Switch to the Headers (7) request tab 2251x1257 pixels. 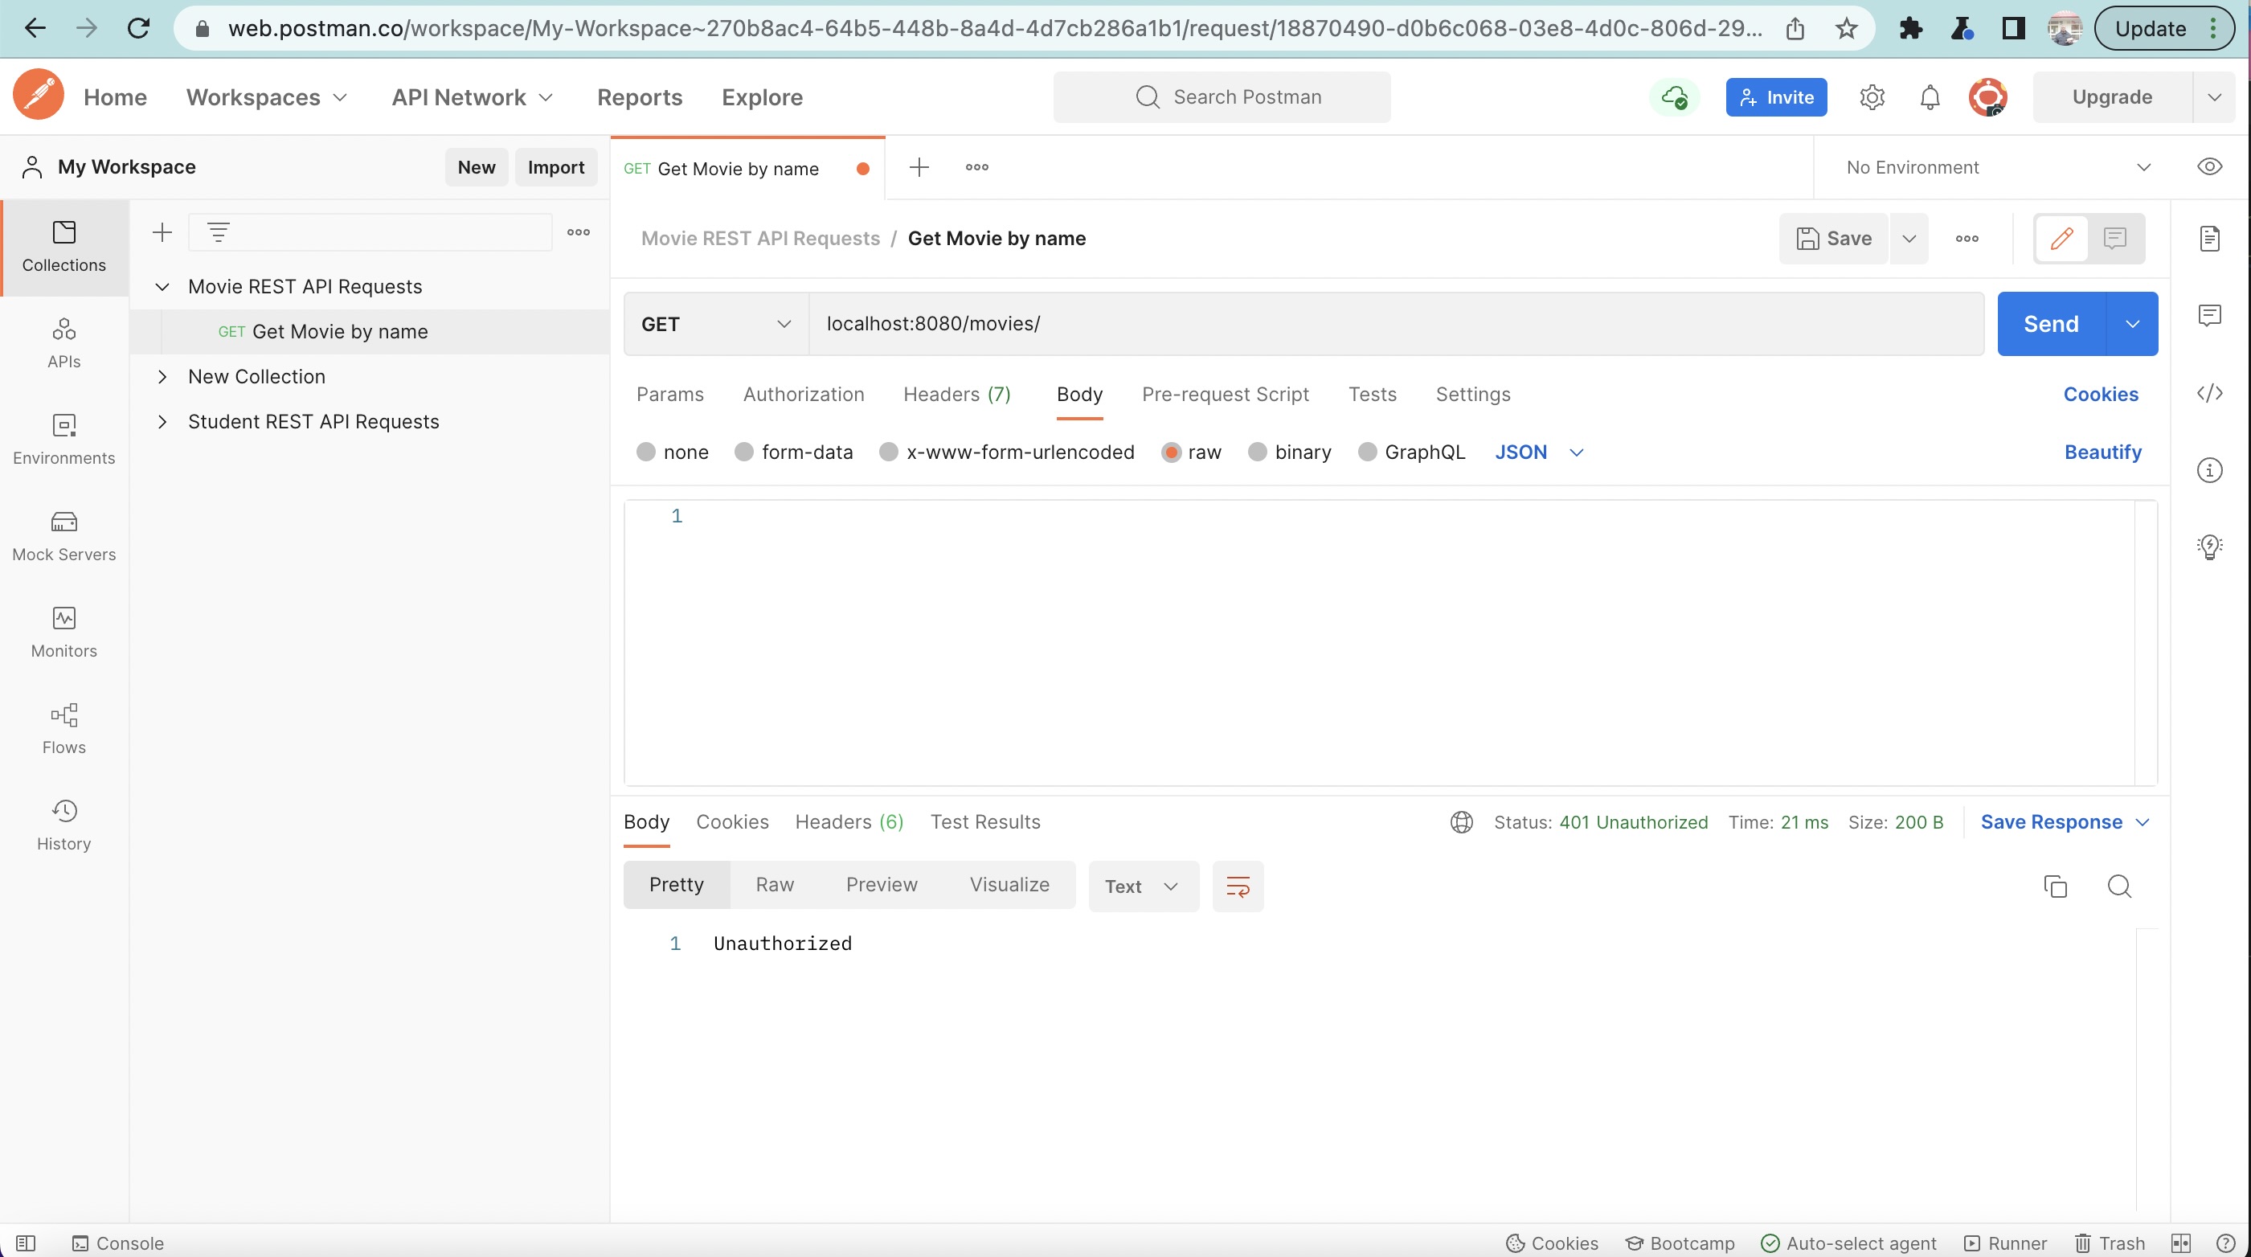(957, 395)
